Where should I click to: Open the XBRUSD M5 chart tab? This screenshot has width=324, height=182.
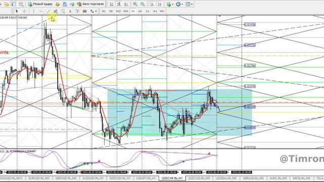click(x=253, y=178)
